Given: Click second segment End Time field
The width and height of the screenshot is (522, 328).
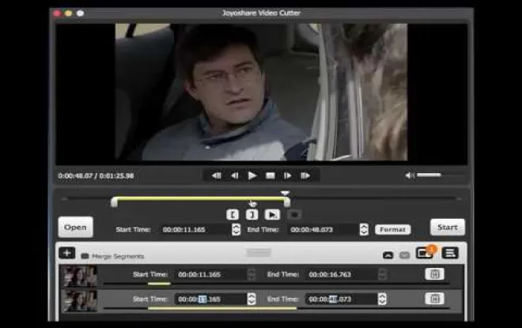Looking at the screenshot, I should 341,299.
